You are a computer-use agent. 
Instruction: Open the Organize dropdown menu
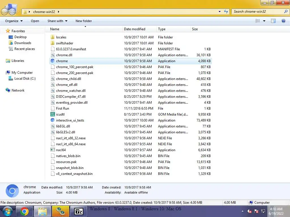coord(14,21)
